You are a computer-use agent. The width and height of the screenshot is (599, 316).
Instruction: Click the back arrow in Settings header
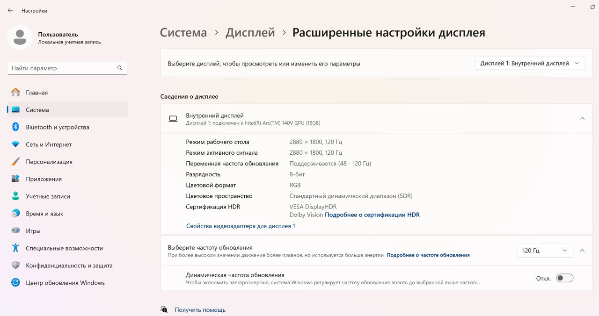point(10,10)
